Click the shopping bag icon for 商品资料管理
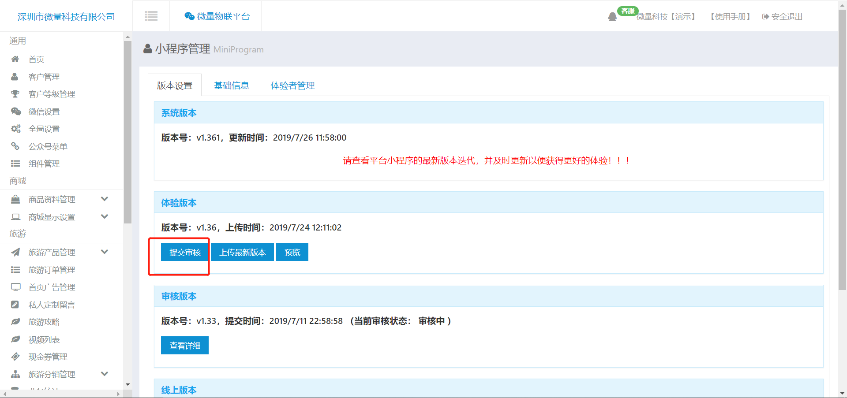Screen dimensions: 847x398 pos(15,199)
